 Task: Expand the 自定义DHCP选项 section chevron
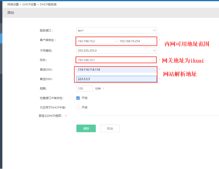(x=66, y=116)
